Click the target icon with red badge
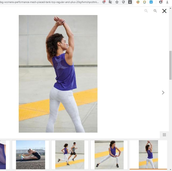172x171 pixels. point(104,2)
